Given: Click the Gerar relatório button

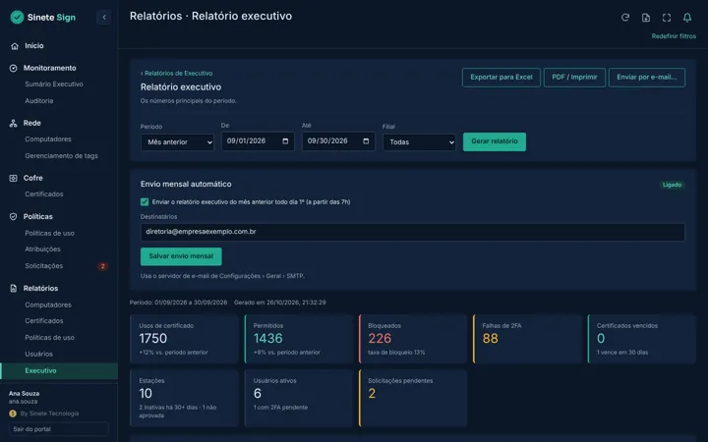Looking at the screenshot, I should [495, 141].
